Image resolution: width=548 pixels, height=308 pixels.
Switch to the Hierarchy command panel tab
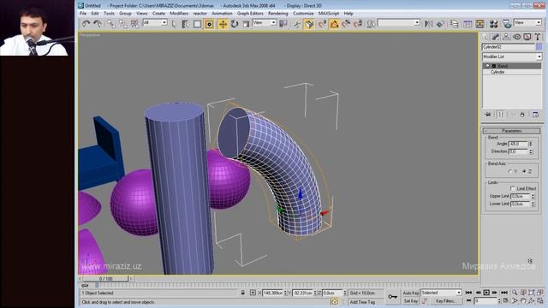point(506,37)
